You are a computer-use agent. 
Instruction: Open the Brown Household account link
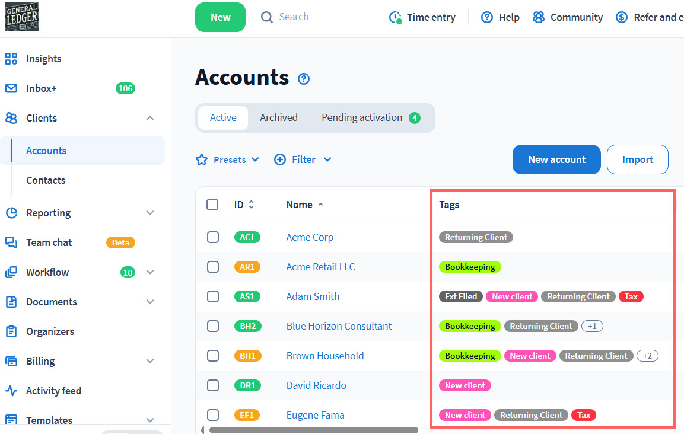pos(325,356)
